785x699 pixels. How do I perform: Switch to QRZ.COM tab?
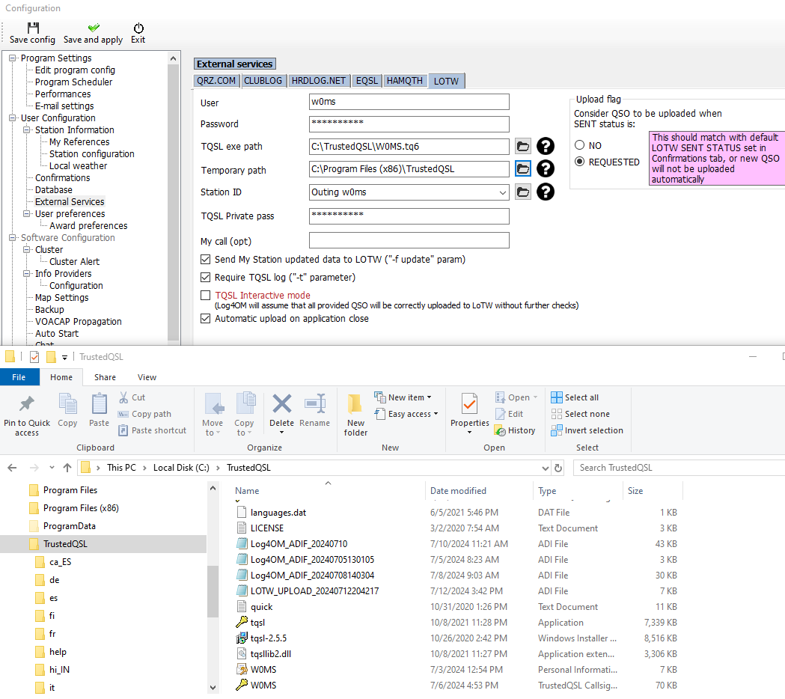pyautogui.click(x=216, y=81)
